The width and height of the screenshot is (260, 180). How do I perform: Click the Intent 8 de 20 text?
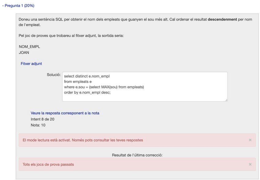pyautogui.click(x=43, y=119)
